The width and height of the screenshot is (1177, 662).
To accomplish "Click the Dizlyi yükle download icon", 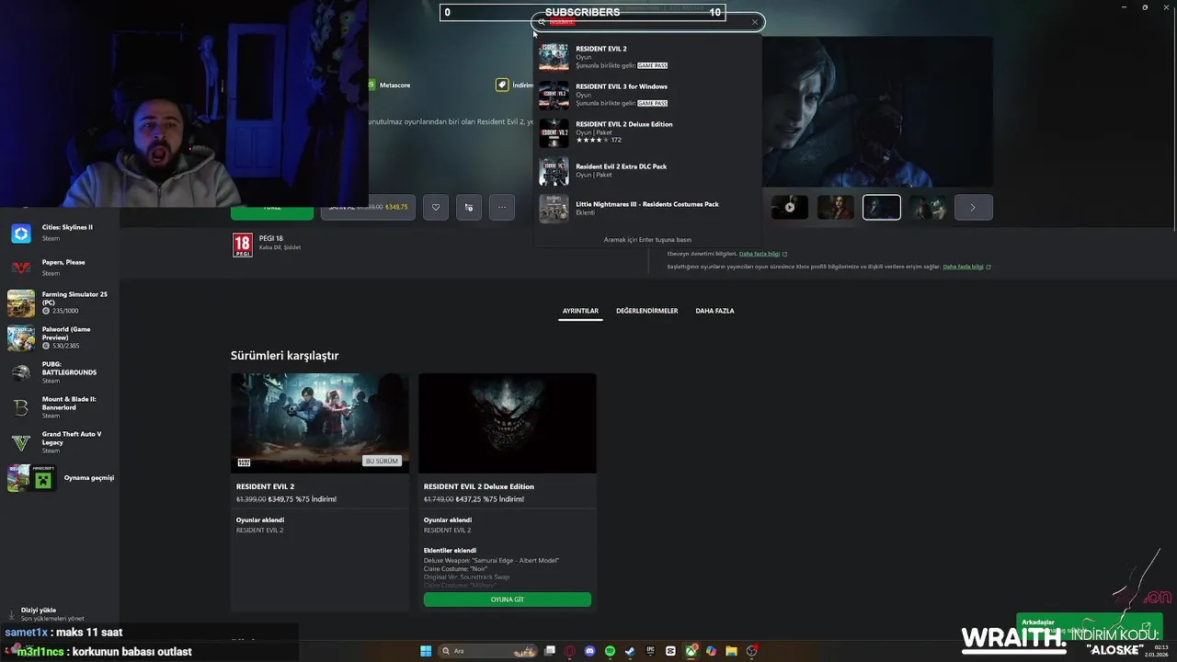I will (x=11, y=613).
